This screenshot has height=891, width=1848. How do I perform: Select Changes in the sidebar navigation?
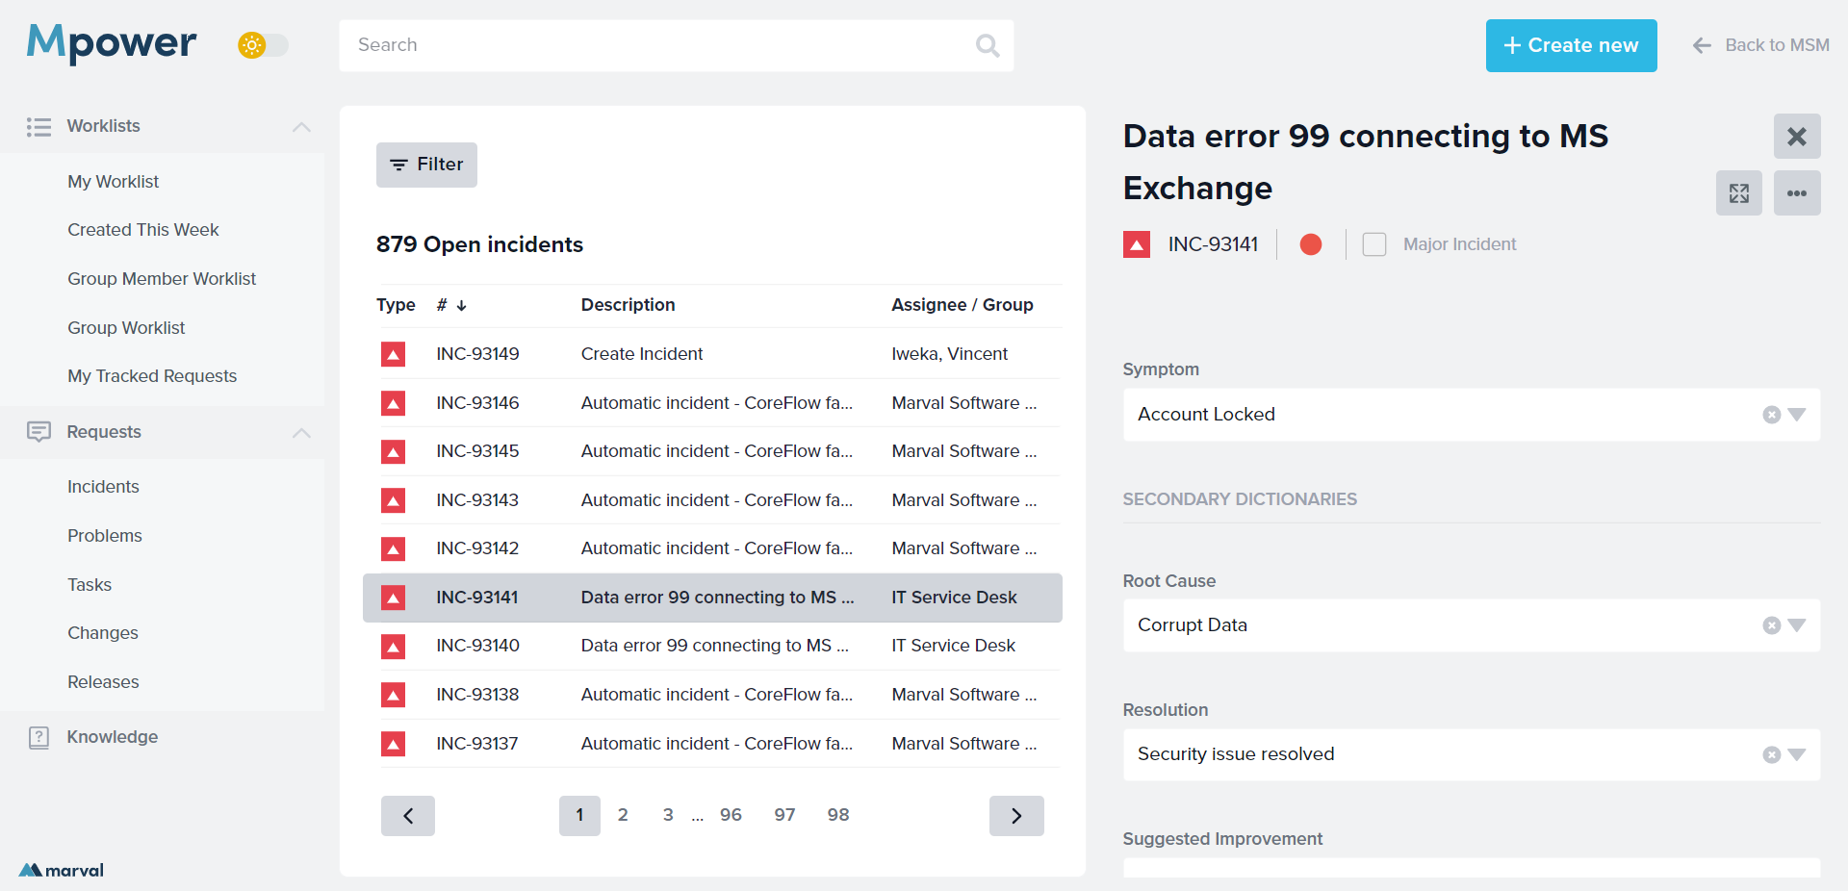(x=102, y=633)
